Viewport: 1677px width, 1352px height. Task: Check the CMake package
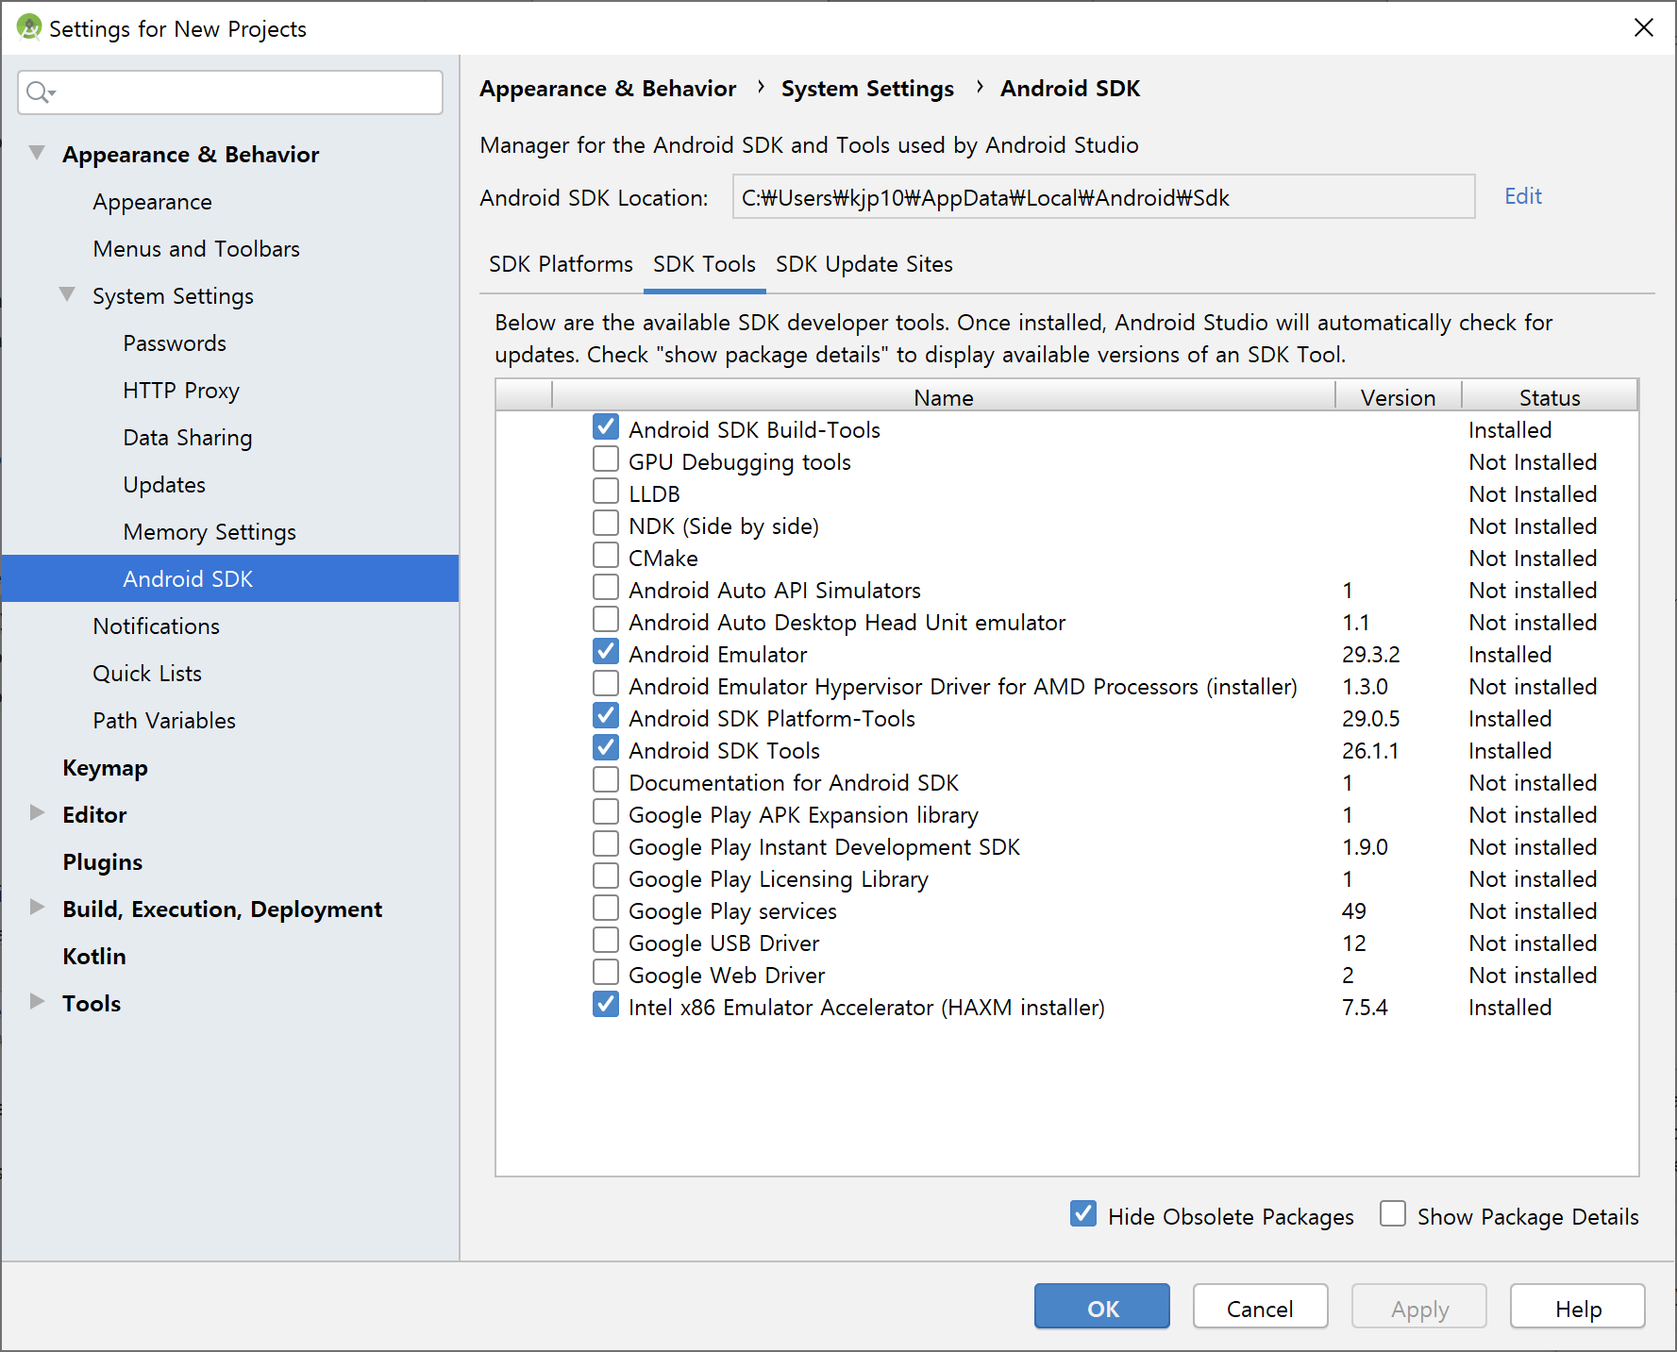(x=605, y=555)
